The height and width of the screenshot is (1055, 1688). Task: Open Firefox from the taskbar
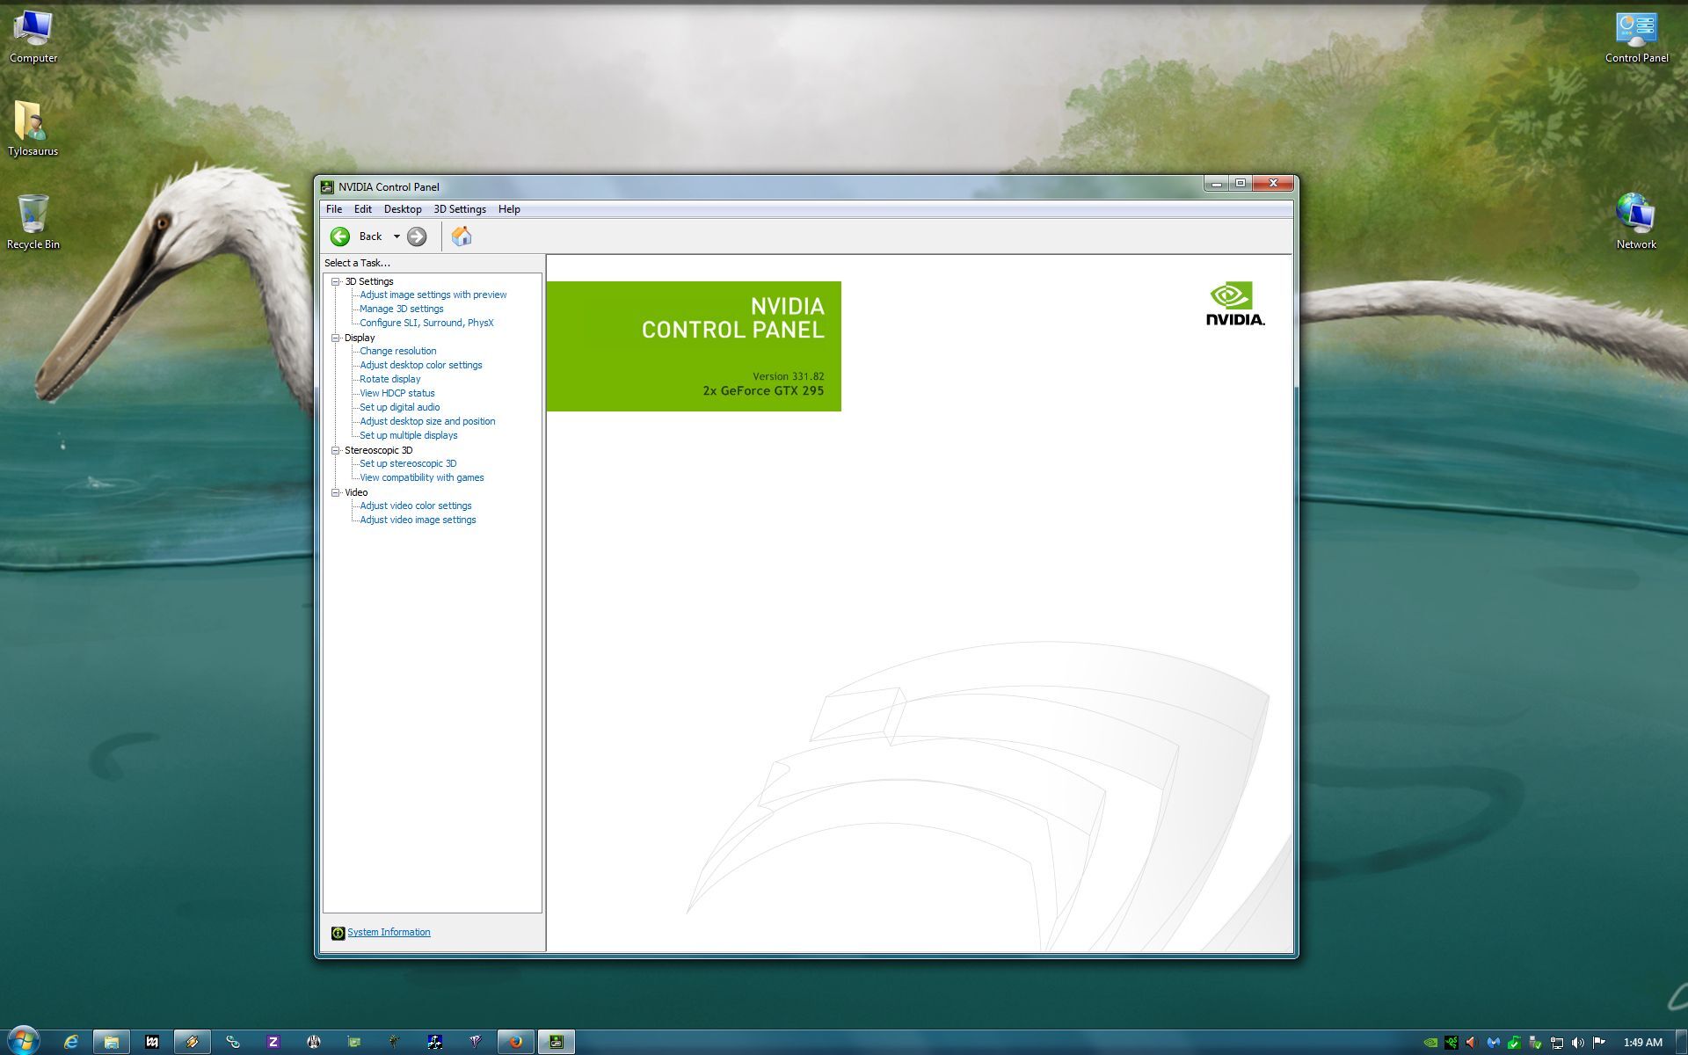516,1042
